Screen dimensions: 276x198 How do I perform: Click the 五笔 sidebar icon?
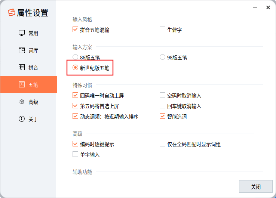click(x=22, y=85)
